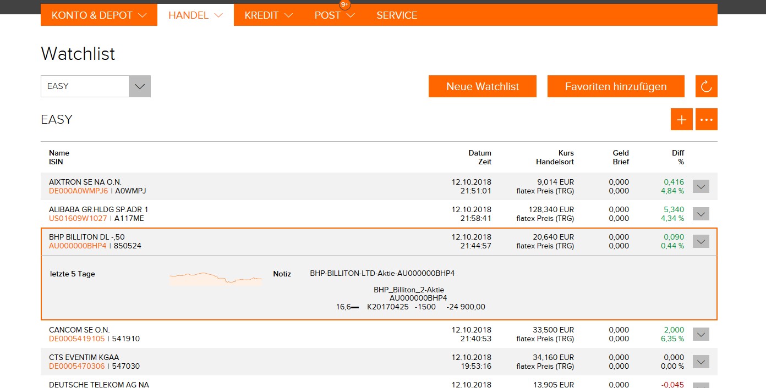The width and height of the screenshot is (766, 388).
Task: Open the KREDIT menu
Action: click(269, 15)
